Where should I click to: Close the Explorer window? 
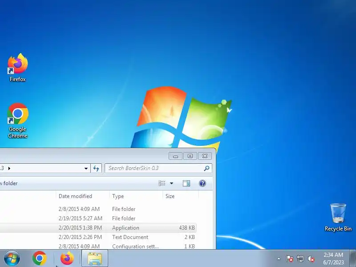205,156
